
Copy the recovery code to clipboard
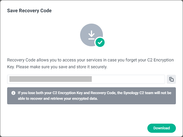pyautogui.click(x=171, y=79)
